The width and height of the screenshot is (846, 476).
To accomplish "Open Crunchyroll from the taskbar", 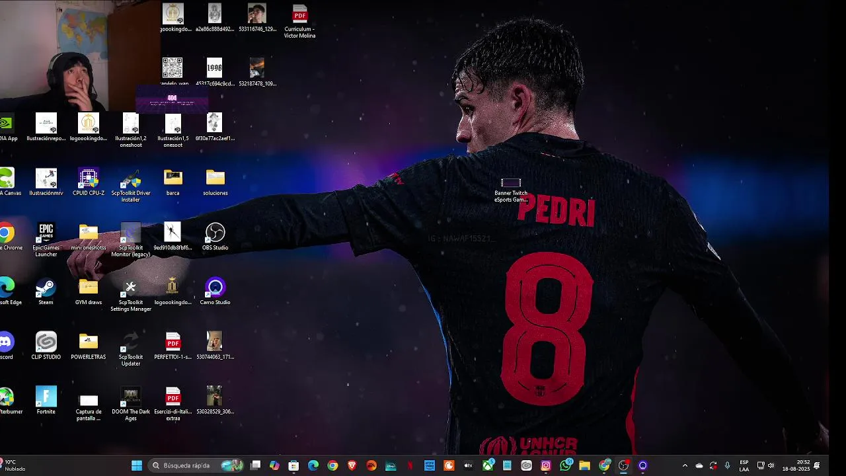I will pyautogui.click(x=449, y=465).
